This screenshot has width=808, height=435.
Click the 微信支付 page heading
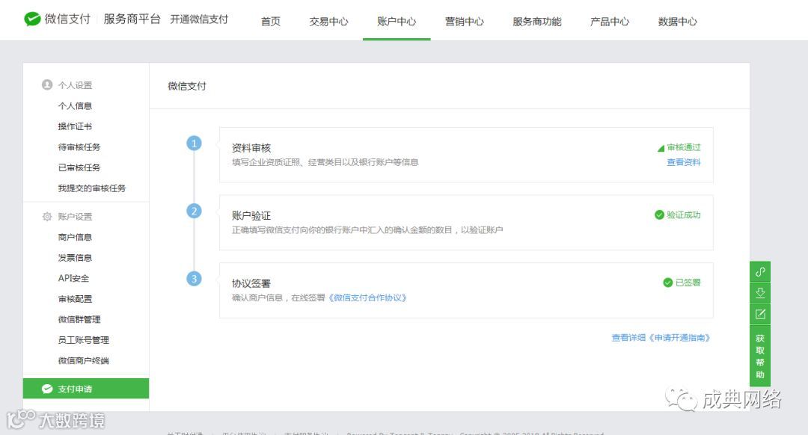(186, 86)
